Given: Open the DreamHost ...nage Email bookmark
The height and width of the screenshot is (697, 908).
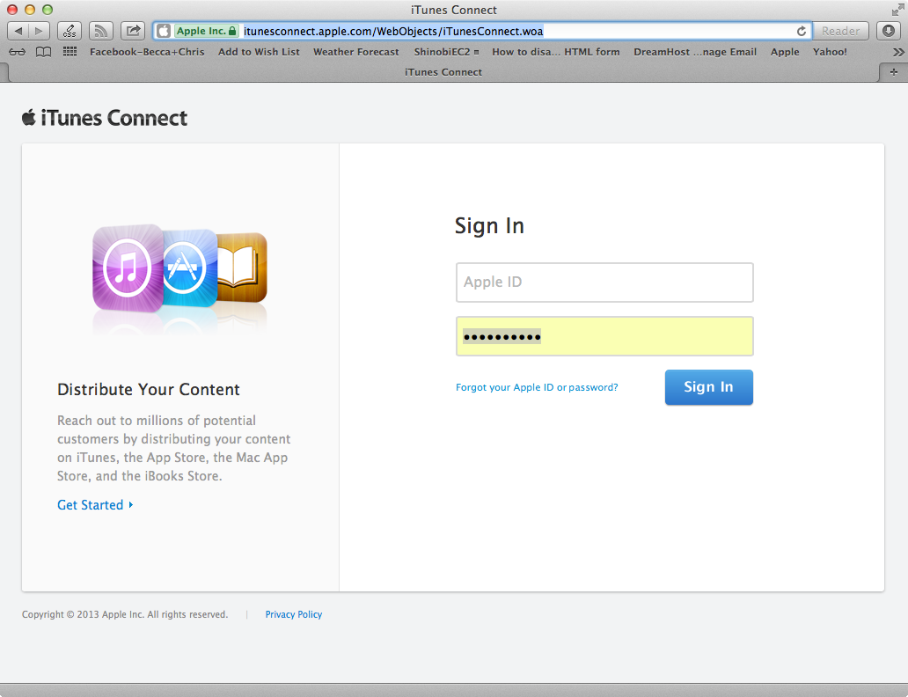Looking at the screenshot, I should [x=695, y=52].
